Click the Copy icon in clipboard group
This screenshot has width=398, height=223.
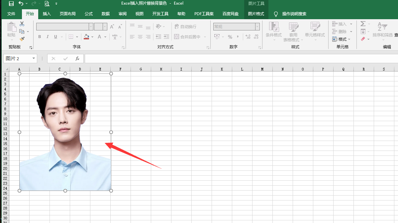click(22, 31)
